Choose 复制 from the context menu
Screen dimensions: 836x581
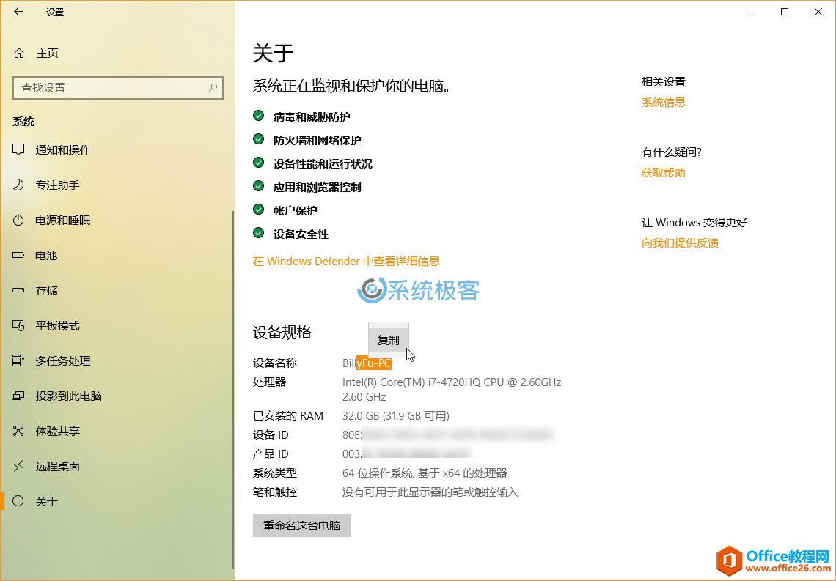(388, 340)
